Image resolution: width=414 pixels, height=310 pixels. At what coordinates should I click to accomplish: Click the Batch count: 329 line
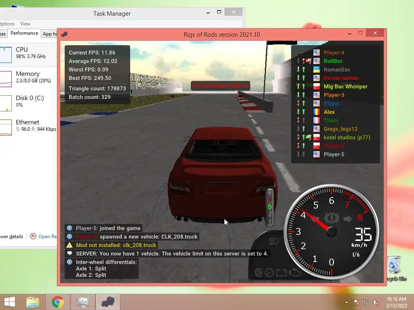click(89, 97)
